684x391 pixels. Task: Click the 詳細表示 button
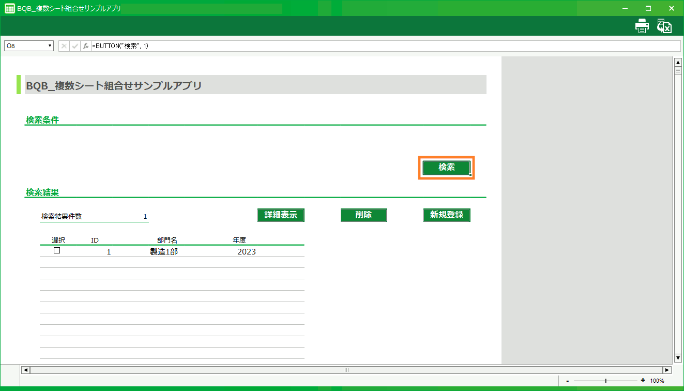coord(280,215)
